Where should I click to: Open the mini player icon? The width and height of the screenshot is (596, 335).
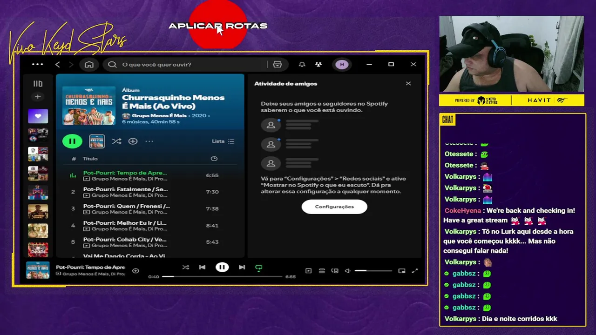click(402, 271)
